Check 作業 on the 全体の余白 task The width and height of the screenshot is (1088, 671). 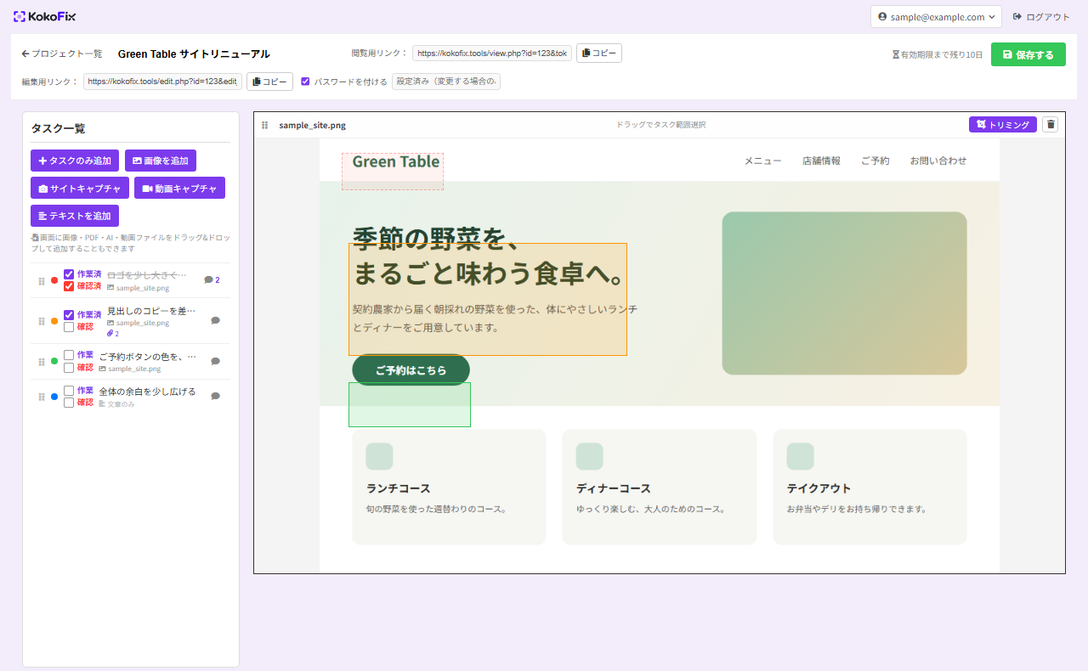(69, 391)
